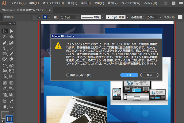Select the Type tool
184x123 pixels.
coord(5,48)
